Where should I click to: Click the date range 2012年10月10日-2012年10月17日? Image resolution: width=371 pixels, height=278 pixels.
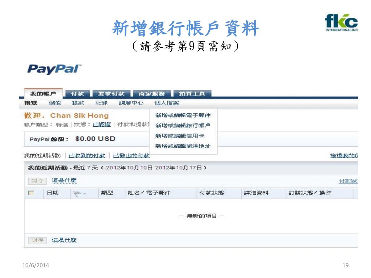[154, 168]
